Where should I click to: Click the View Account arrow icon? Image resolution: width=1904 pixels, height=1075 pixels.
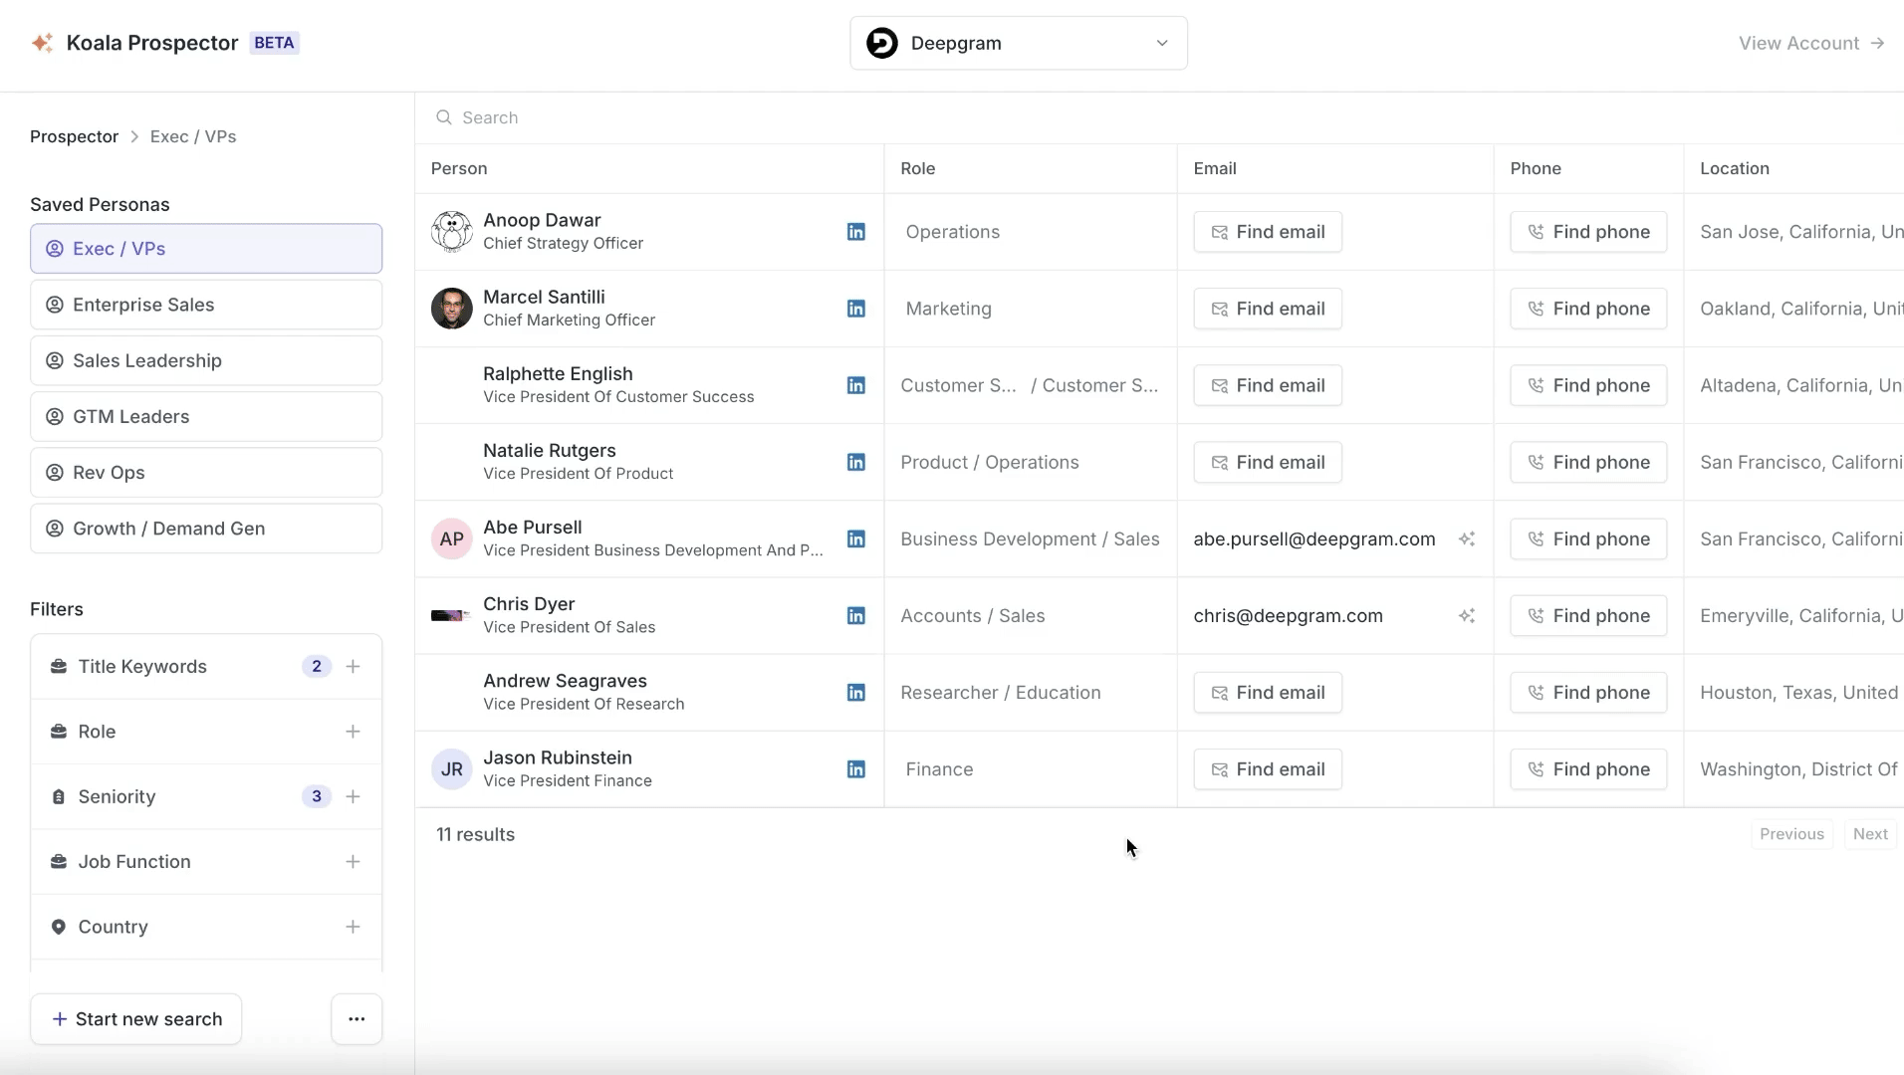pyautogui.click(x=1877, y=43)
